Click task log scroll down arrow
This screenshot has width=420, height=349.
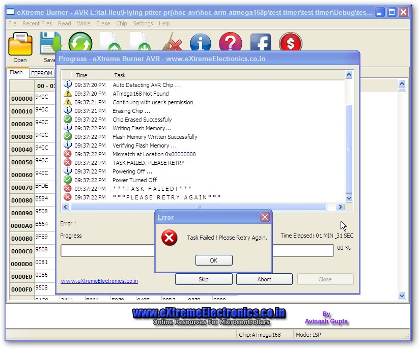coord(349,198)
